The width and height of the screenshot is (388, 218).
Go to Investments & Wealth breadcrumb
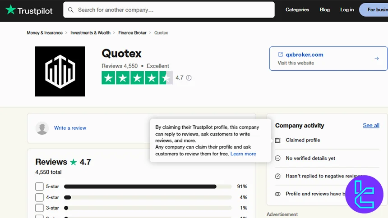(90, 33)
